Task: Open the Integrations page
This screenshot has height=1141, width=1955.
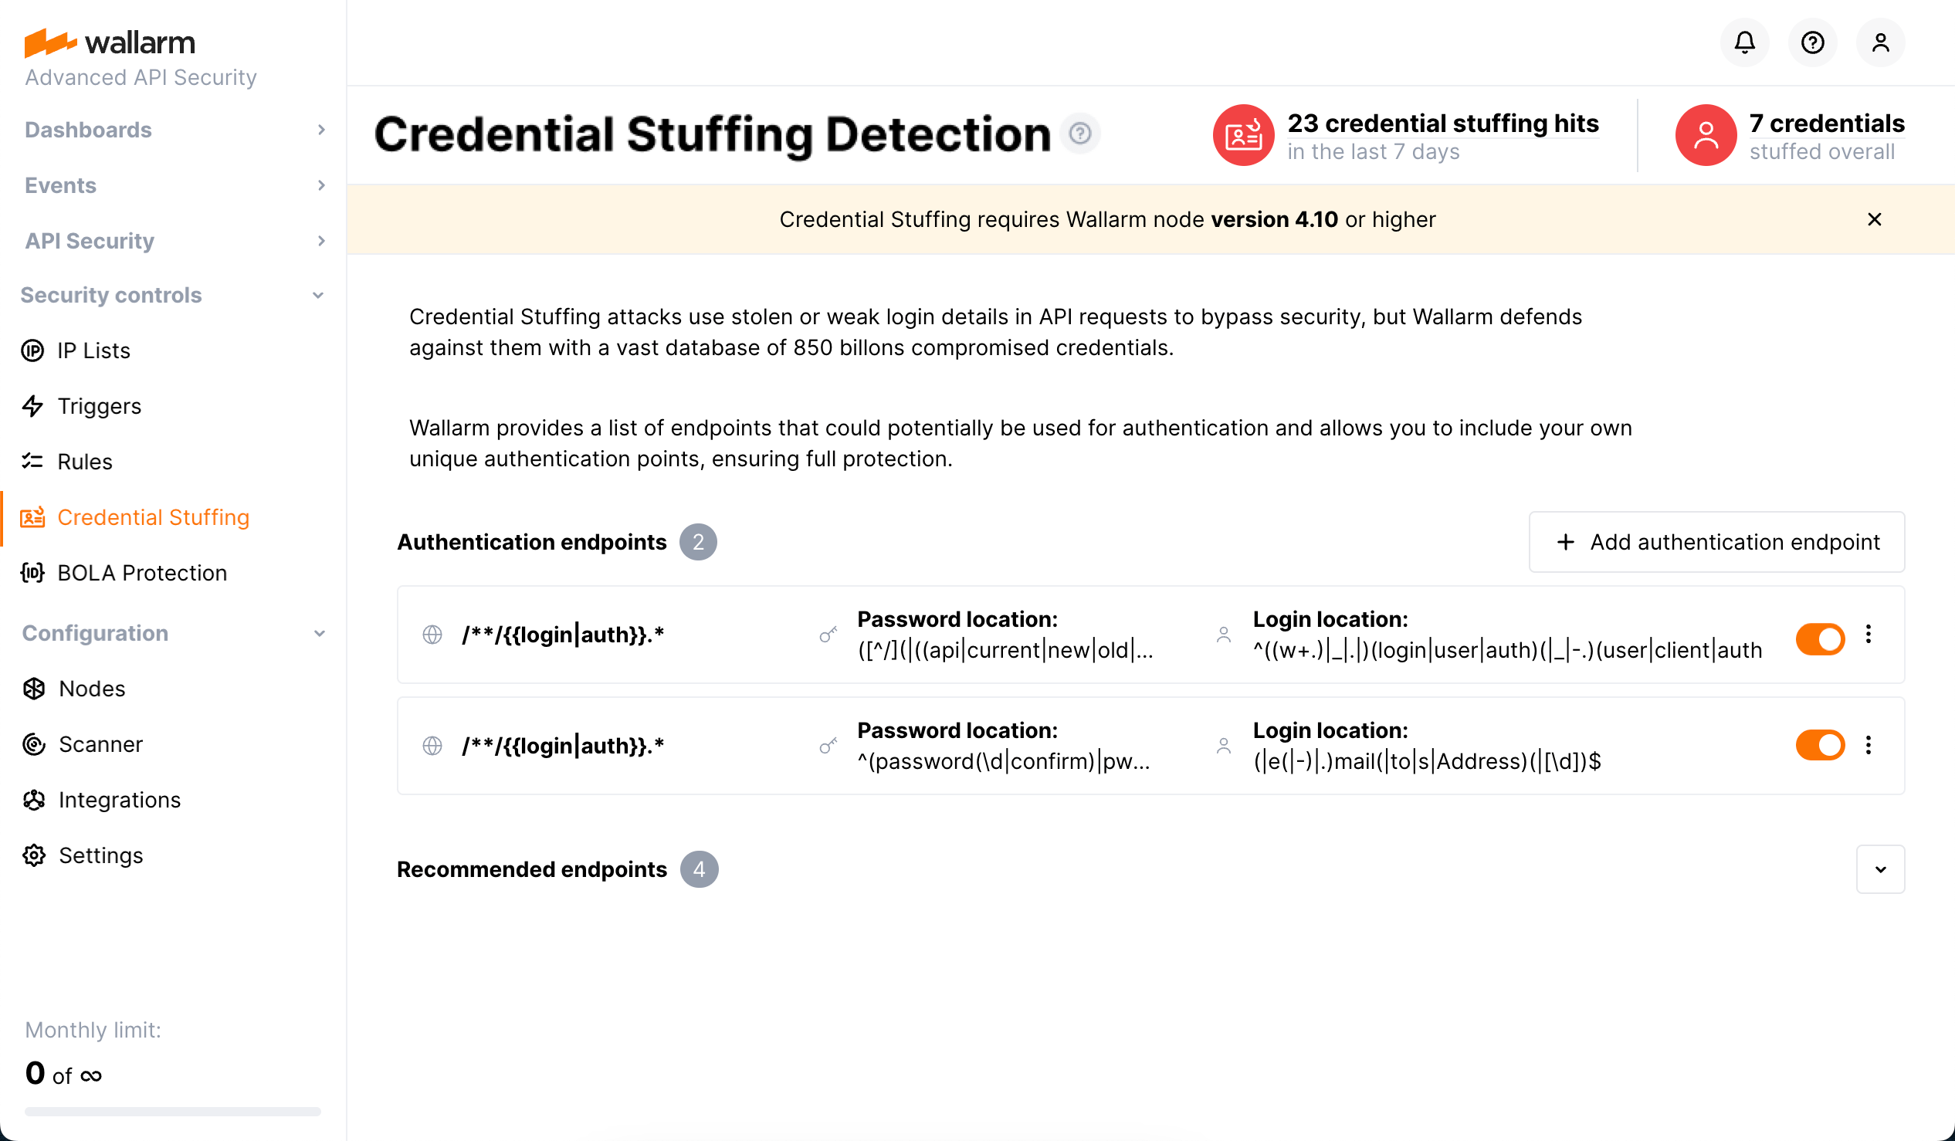Action: (120, 799)
